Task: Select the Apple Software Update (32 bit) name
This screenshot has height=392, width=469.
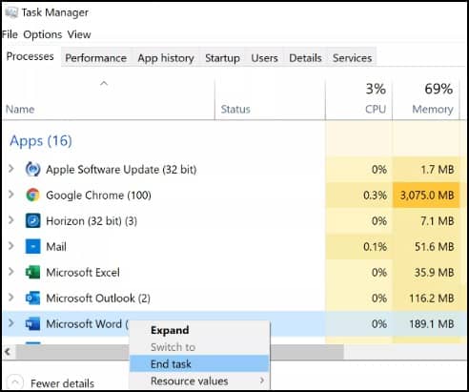Action: tap(121, 169)
